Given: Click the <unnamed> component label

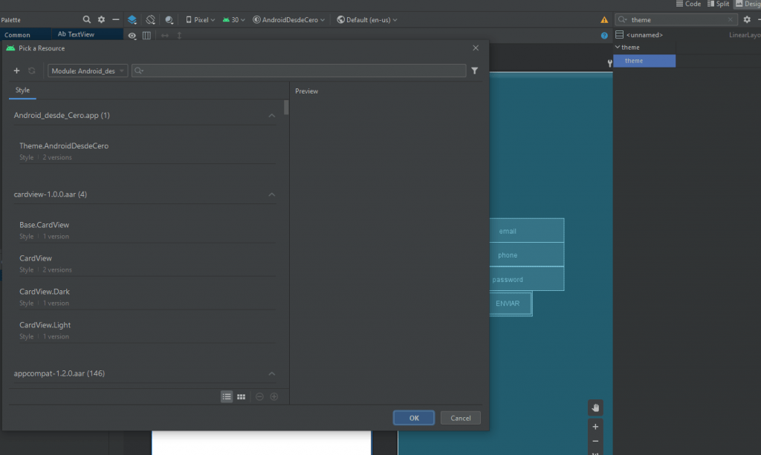Looking at the screenshot, I should [644, 35].
